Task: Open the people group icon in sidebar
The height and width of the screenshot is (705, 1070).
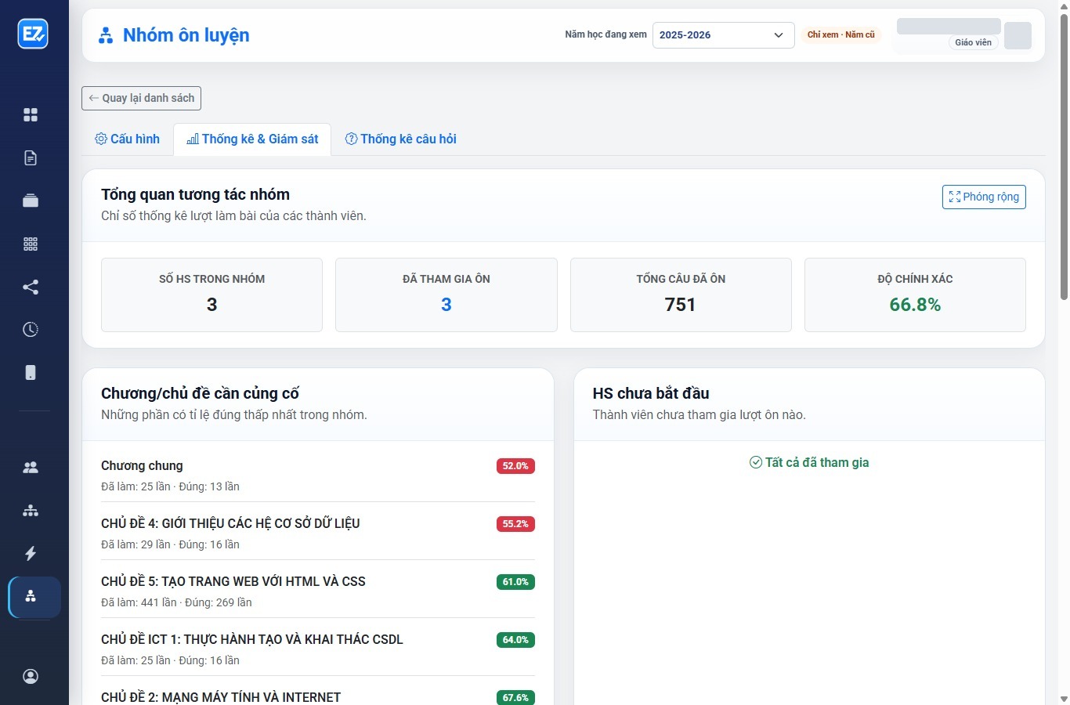Action: point(31,468)
